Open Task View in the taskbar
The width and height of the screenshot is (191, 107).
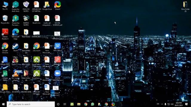click(x=65, y=104)
